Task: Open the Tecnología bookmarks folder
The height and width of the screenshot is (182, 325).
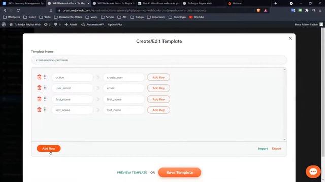Action: pyautogui.click(x=177, y=17)
